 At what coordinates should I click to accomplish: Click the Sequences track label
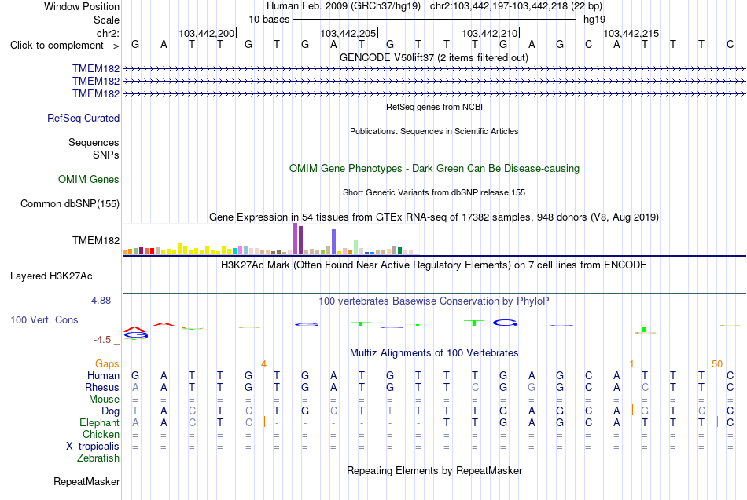pyautogui.click(x=94, y=142)
